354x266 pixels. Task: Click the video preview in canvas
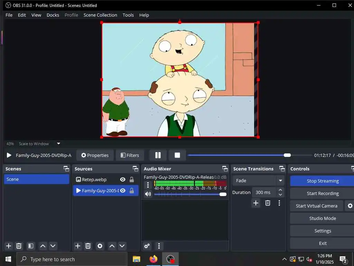[180, 80]
